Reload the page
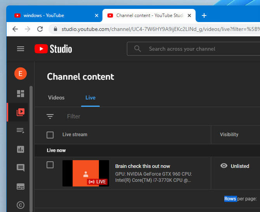 (x=40, y=29)
